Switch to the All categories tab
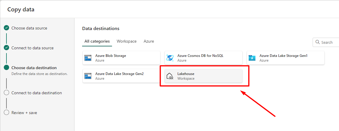Screen dimensions: 339x131 tap(97, 41)
